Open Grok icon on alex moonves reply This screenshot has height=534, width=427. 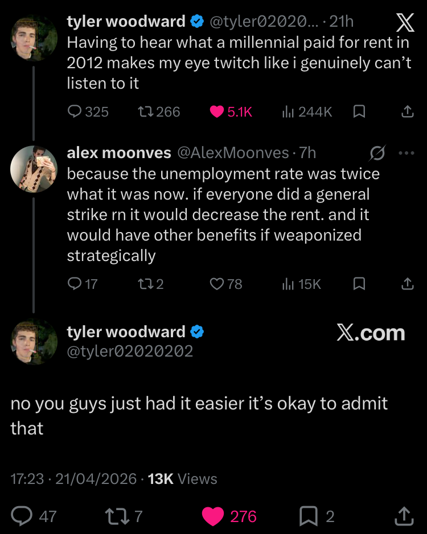(377, 153)
